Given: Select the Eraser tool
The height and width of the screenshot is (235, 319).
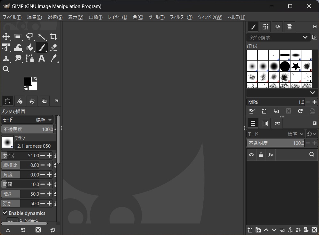Looking at the screenshot, I should [x=53, y=48].
